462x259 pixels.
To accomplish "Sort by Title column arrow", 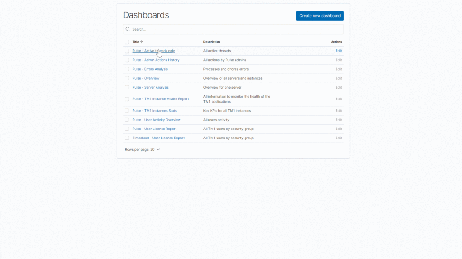I will pyautogui.click(x=142, y=42).
